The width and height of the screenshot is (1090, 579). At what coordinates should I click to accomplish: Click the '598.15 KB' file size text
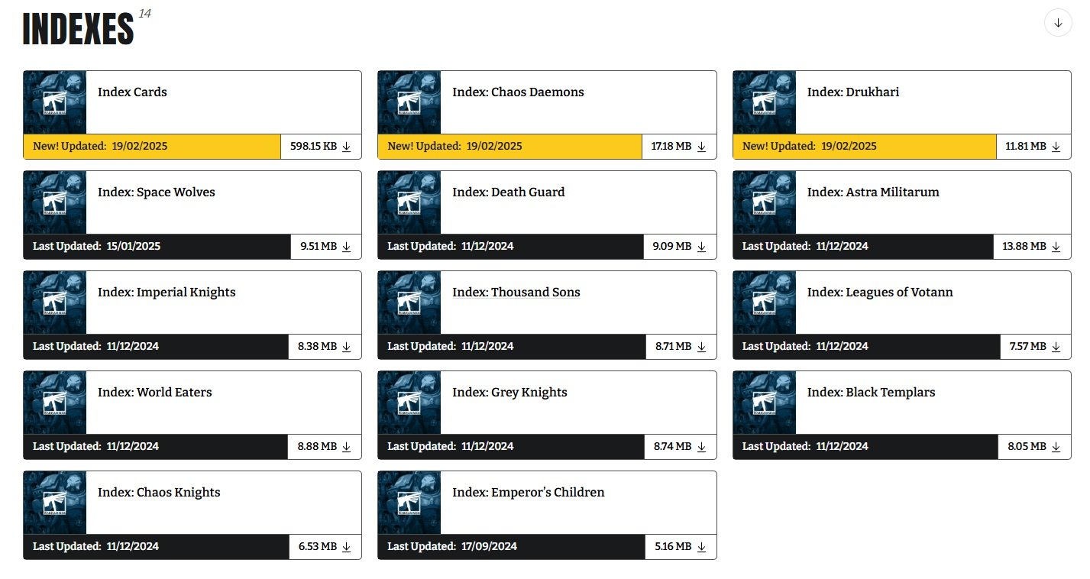click(313, 147)
